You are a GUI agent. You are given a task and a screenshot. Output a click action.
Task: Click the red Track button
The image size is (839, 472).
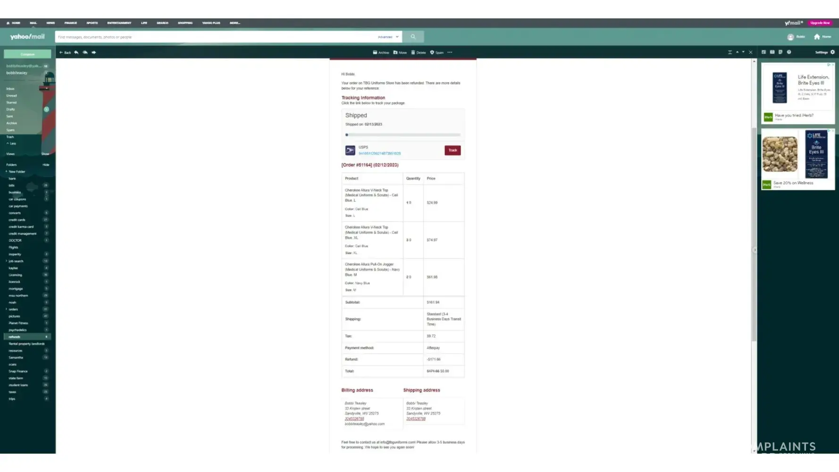453,150
